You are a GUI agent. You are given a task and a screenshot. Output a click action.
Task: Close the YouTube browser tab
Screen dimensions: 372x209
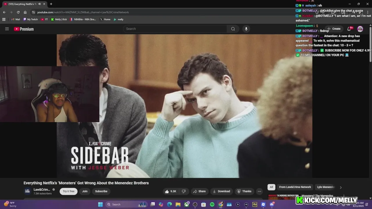(44, 4)
